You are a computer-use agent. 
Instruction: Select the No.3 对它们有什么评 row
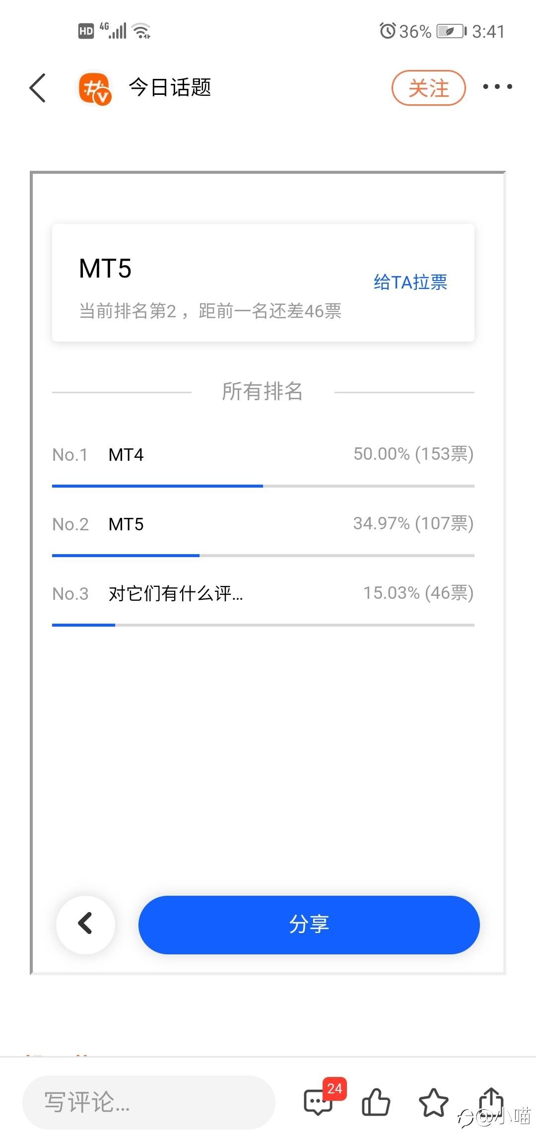[x=263, y=593]
